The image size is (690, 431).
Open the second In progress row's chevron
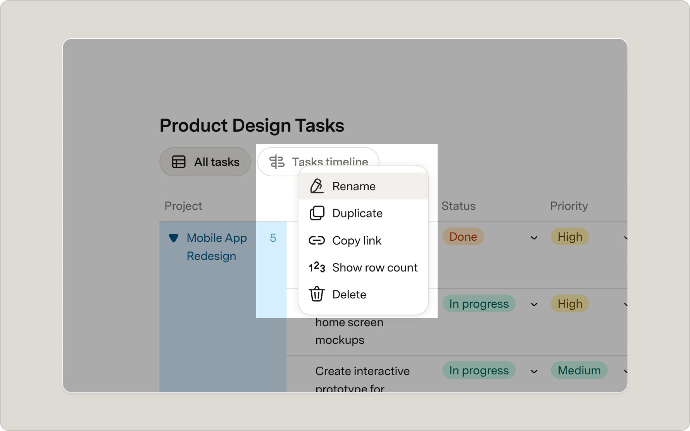click(534, 372)
